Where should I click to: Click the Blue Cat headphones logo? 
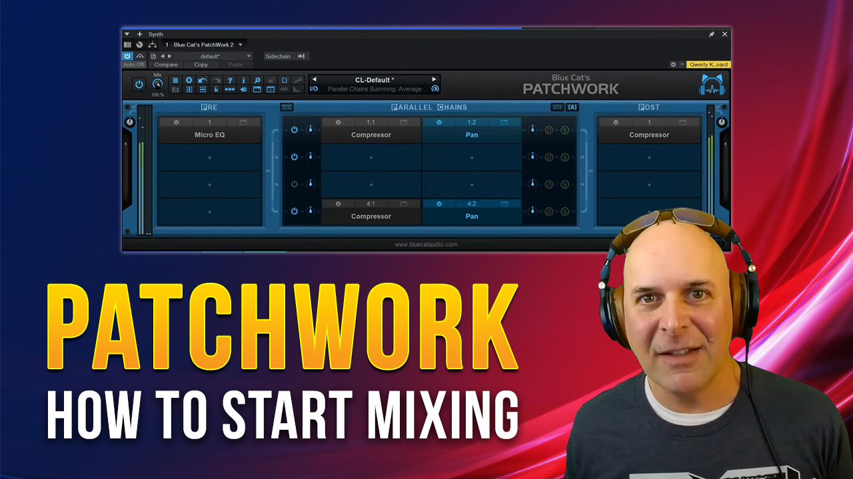coord(712,84)
